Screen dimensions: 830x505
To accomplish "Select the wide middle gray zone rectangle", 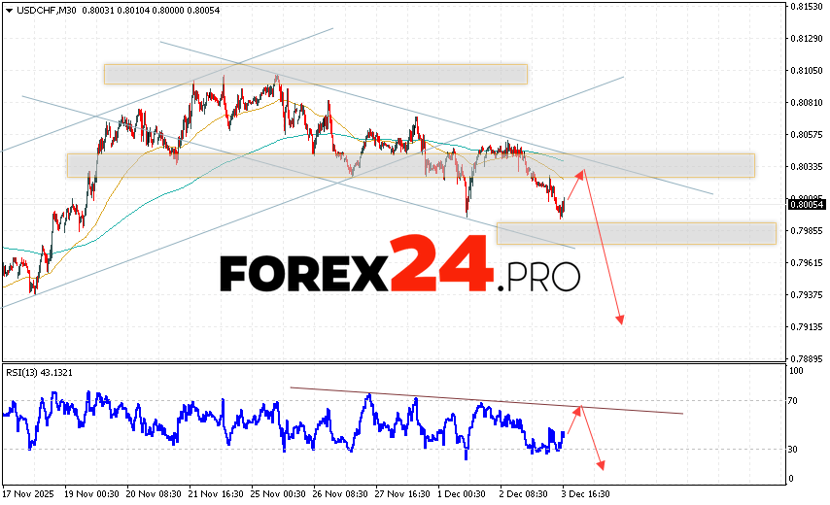I will pyautogui.click(x=410, y=165).
